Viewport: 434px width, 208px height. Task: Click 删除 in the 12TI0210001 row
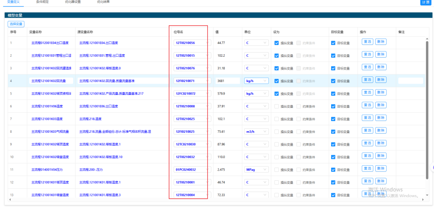tap(381, 181)
